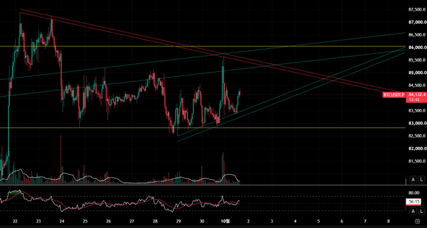The image size is (427, 228).
Task: Click the BTCUSDT.P symbol label
Action: point(394,95)
